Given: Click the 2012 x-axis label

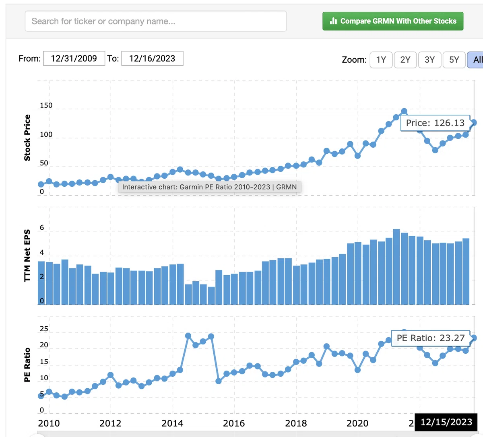Looking at the screenshot, I should (110, 423).
